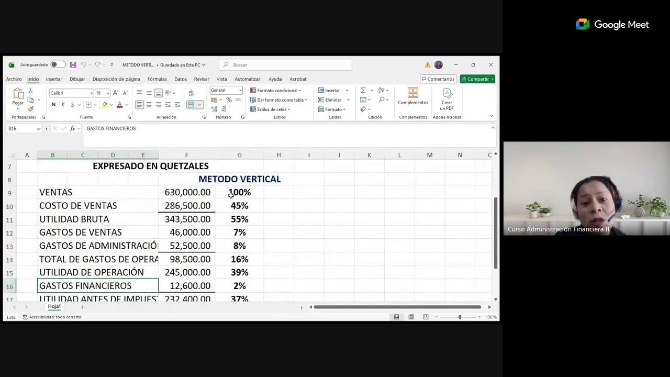The height and width of the screenshot is (377, 670).
Task: Open the Insertar ribbon tab
Action: (x=54, y=79)
